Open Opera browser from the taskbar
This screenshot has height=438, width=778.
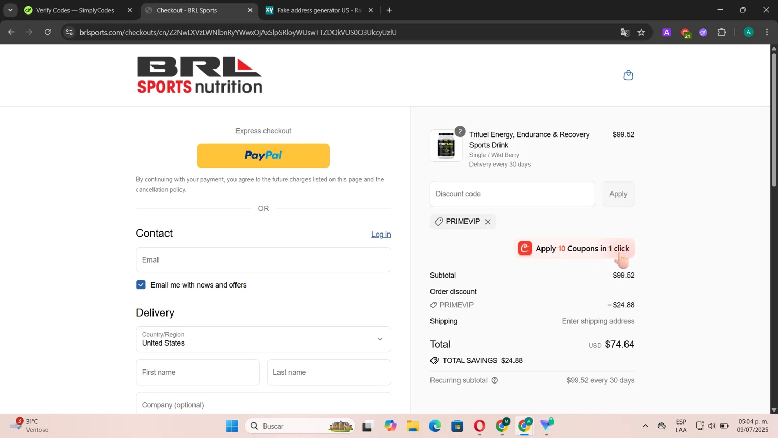coord(480,426)
